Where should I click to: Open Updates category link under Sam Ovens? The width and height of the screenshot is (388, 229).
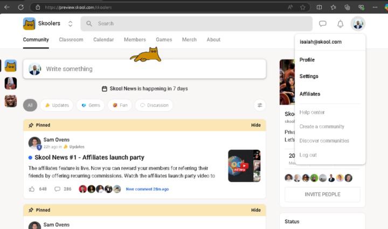click(x=74, y=147)
